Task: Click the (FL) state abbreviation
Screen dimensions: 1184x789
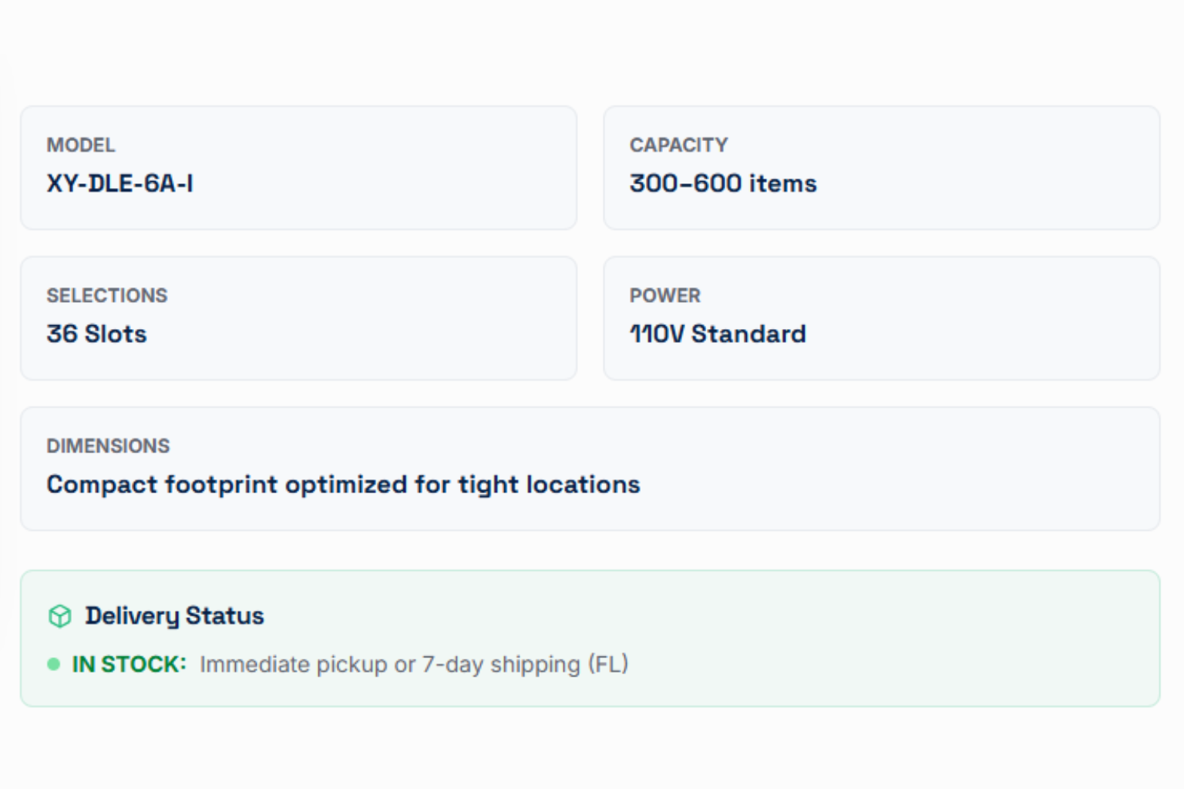Action: 608,664
